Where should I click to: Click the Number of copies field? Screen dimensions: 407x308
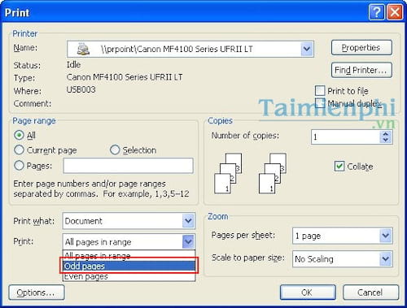coord(346,137)
